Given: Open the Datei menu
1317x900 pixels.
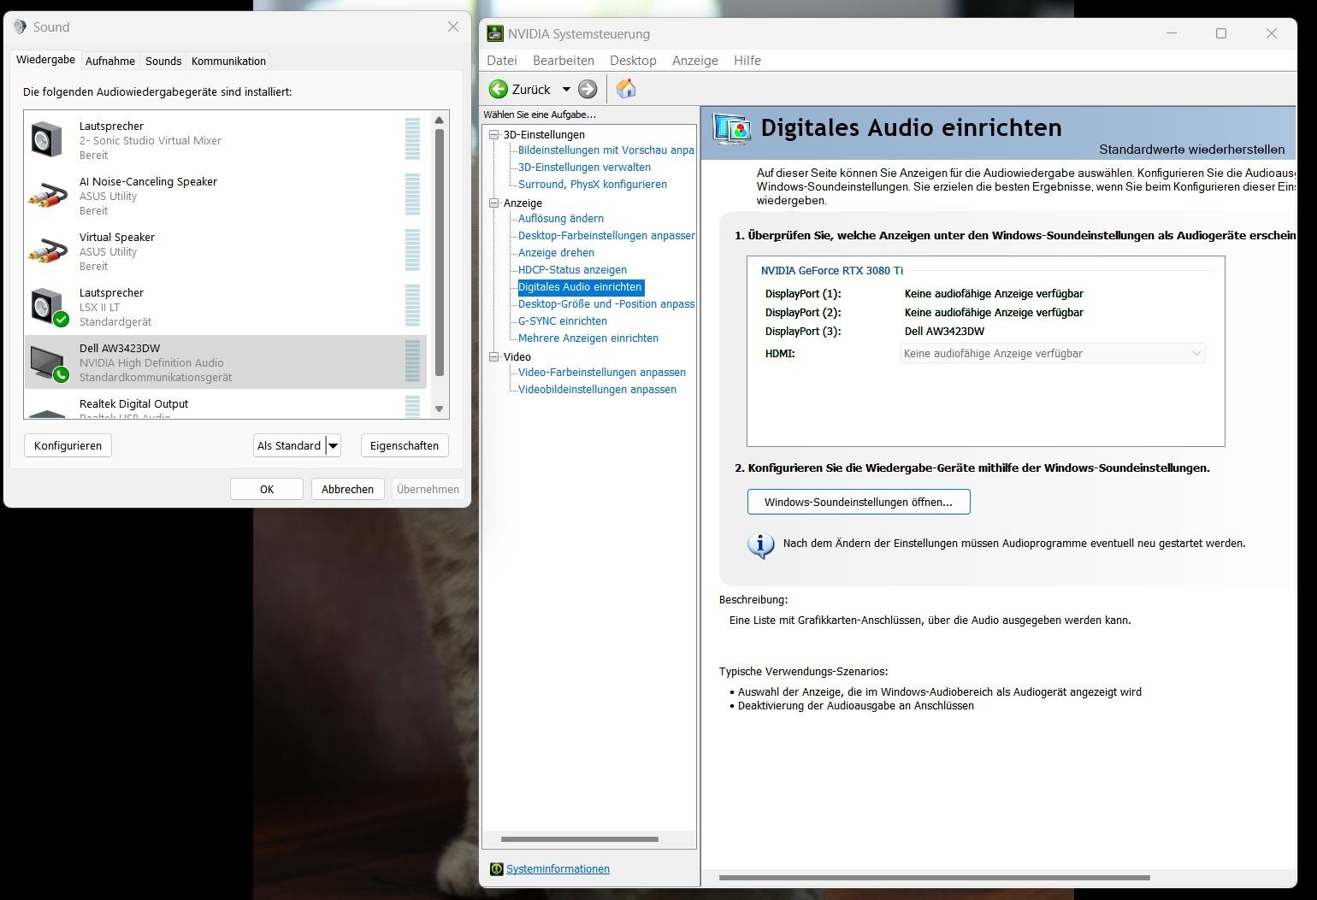Looking at the screenshot, I should coord(502,61).
